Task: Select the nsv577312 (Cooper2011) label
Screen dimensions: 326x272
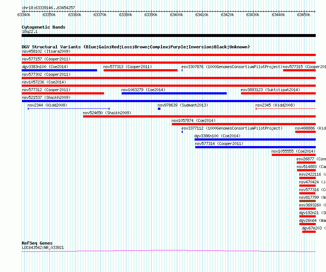Action: coord(46,90)
